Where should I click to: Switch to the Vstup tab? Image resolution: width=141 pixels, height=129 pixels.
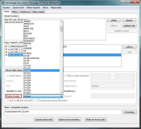pyautogui.click(x=6, y=12)
